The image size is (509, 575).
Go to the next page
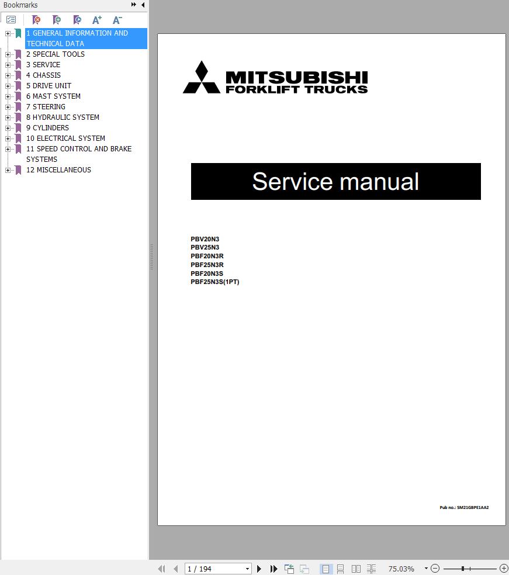(259, 569)
